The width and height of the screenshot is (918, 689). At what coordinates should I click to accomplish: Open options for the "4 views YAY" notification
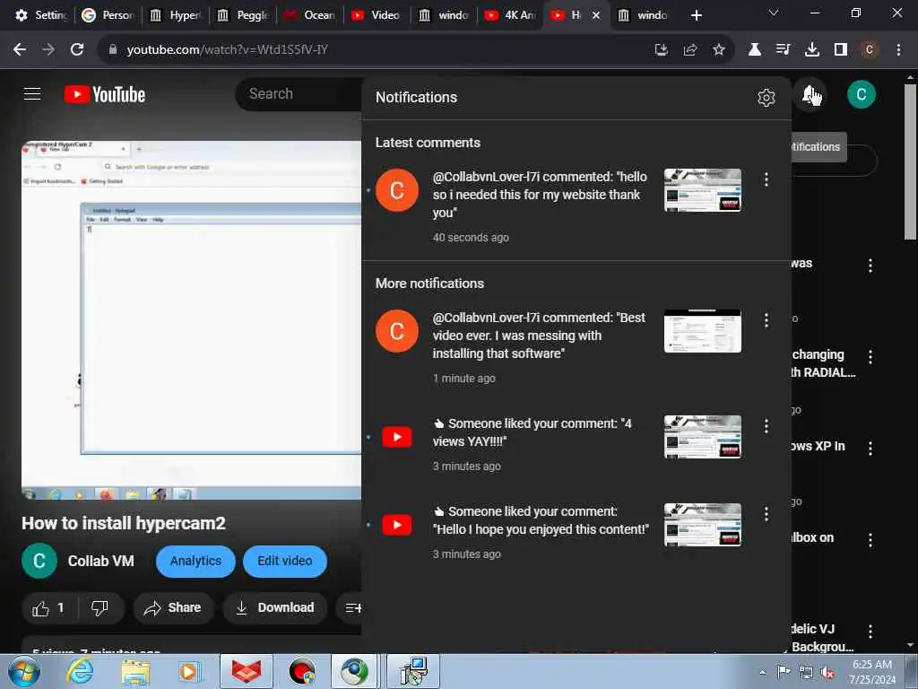point(766,426)
